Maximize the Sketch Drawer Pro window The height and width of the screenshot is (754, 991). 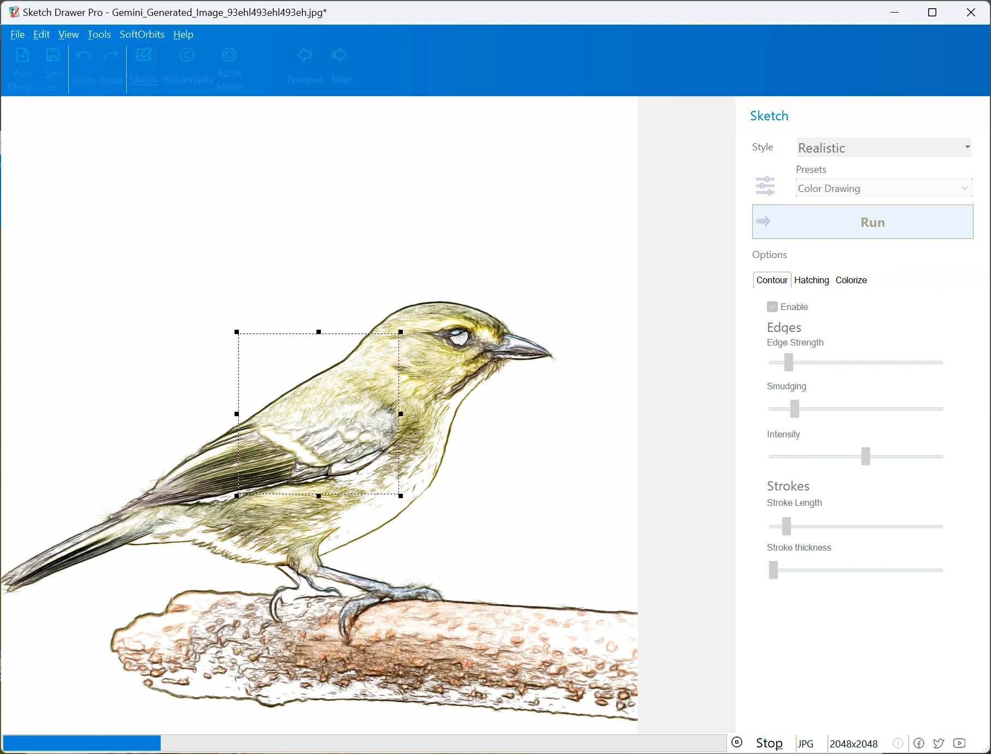[933, 12]
